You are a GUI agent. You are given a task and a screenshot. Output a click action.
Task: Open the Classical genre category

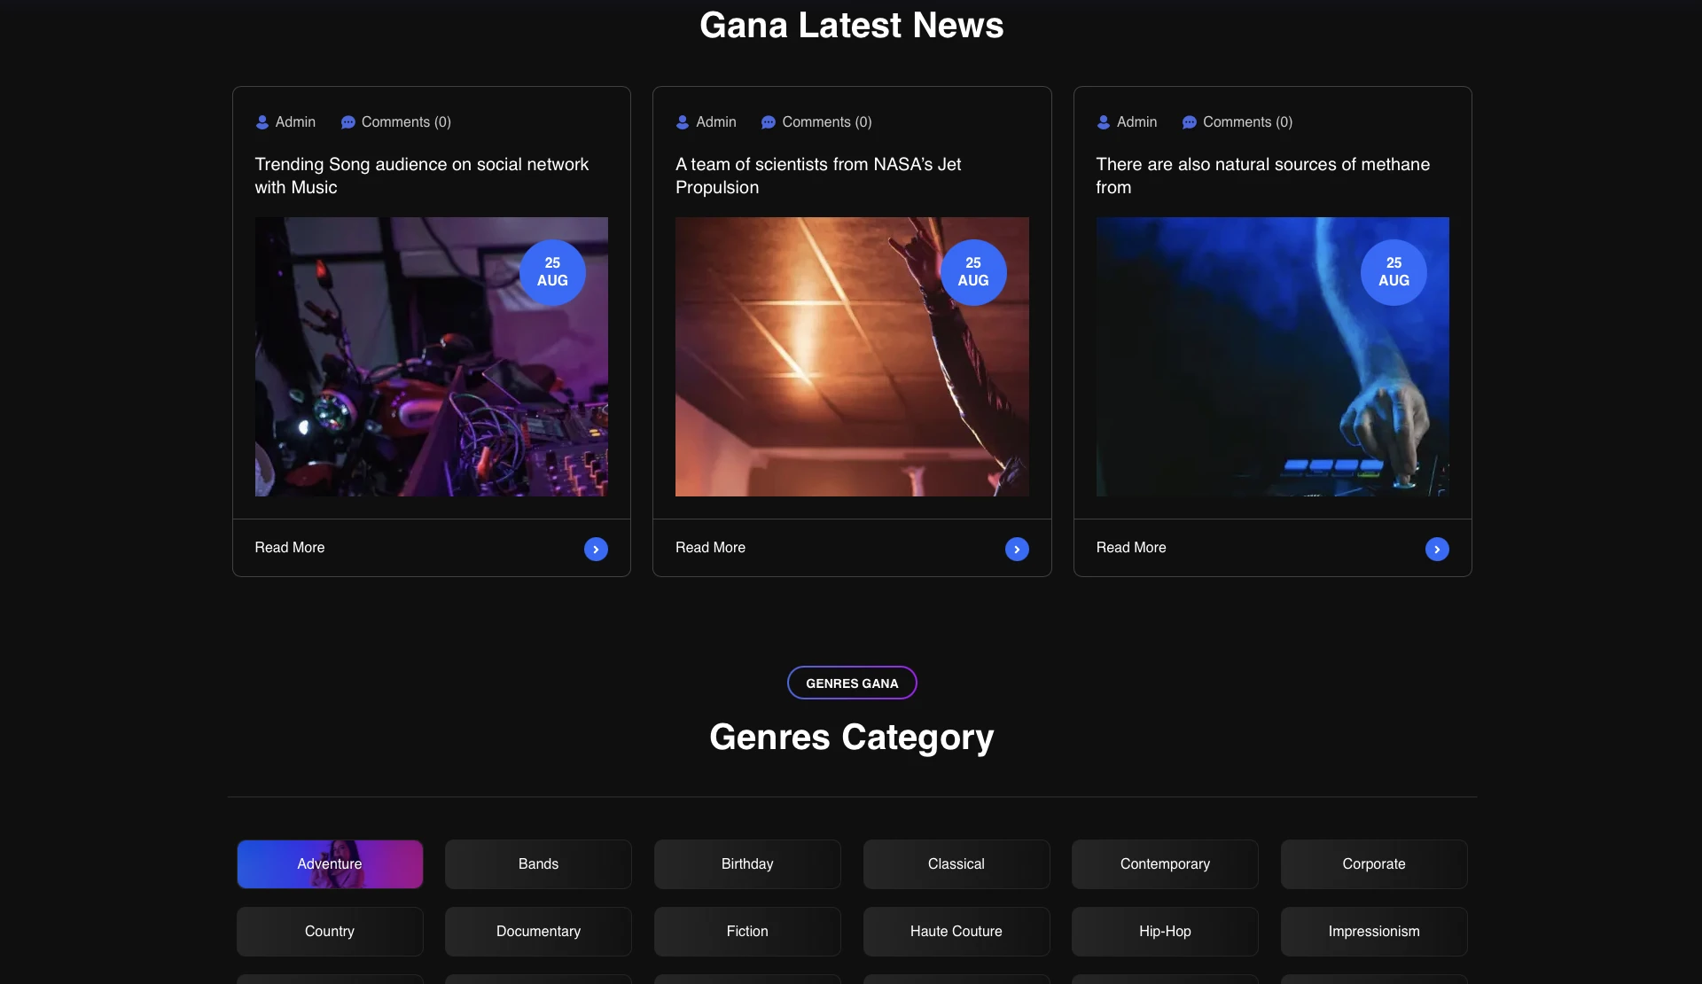[x=956, y=864]
